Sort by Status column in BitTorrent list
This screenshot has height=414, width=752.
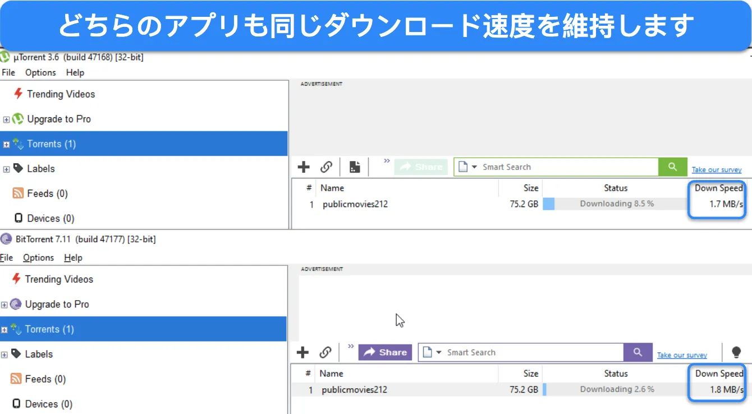tap(616, 374)
